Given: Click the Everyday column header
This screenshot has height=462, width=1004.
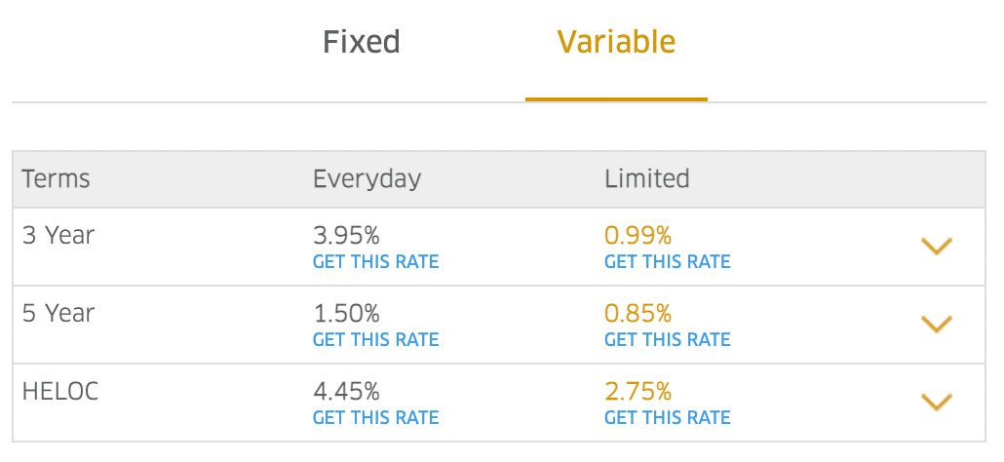Looking at the screenshot, I should point(367,179).
